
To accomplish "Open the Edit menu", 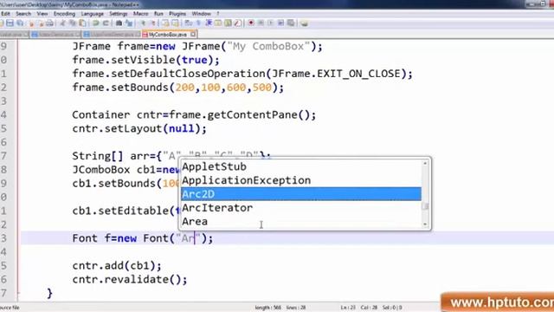I will (x=5, y=14).
